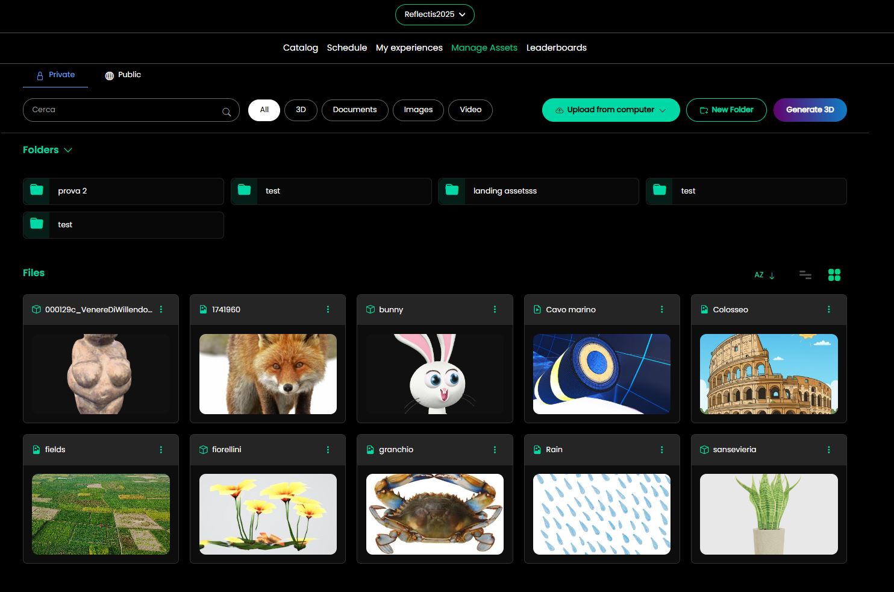
Task: Click the Generate 3D button
Action: point(810,110)
